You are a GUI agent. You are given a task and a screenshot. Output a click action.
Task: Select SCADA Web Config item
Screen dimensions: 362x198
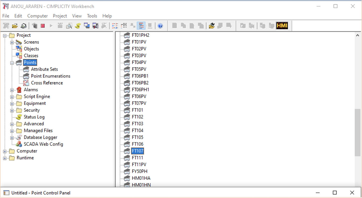pos(43,144)
